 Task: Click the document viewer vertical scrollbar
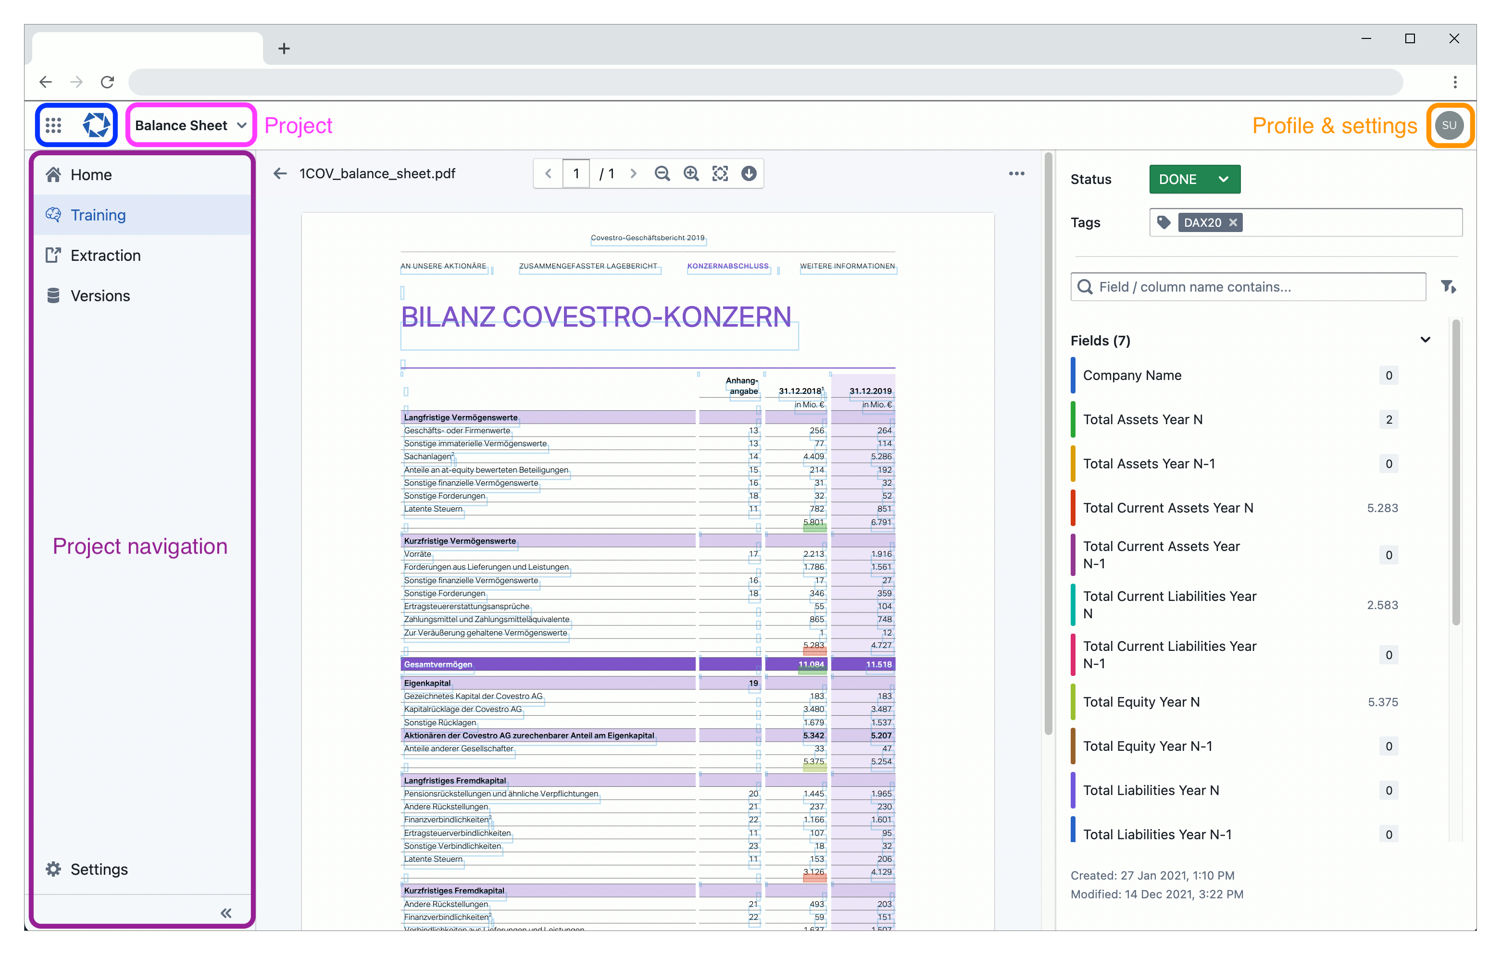pyautogui.click(x=1048, y=444)
